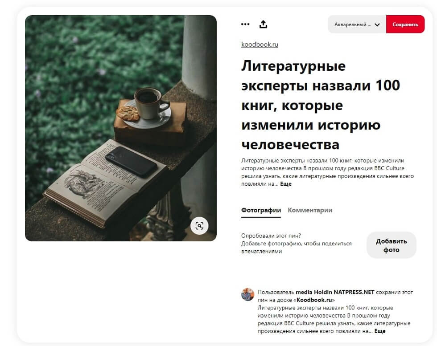
Task: Click media Holdin NATPRESS.NET user avatar
Action: click(x=247, y=294)
